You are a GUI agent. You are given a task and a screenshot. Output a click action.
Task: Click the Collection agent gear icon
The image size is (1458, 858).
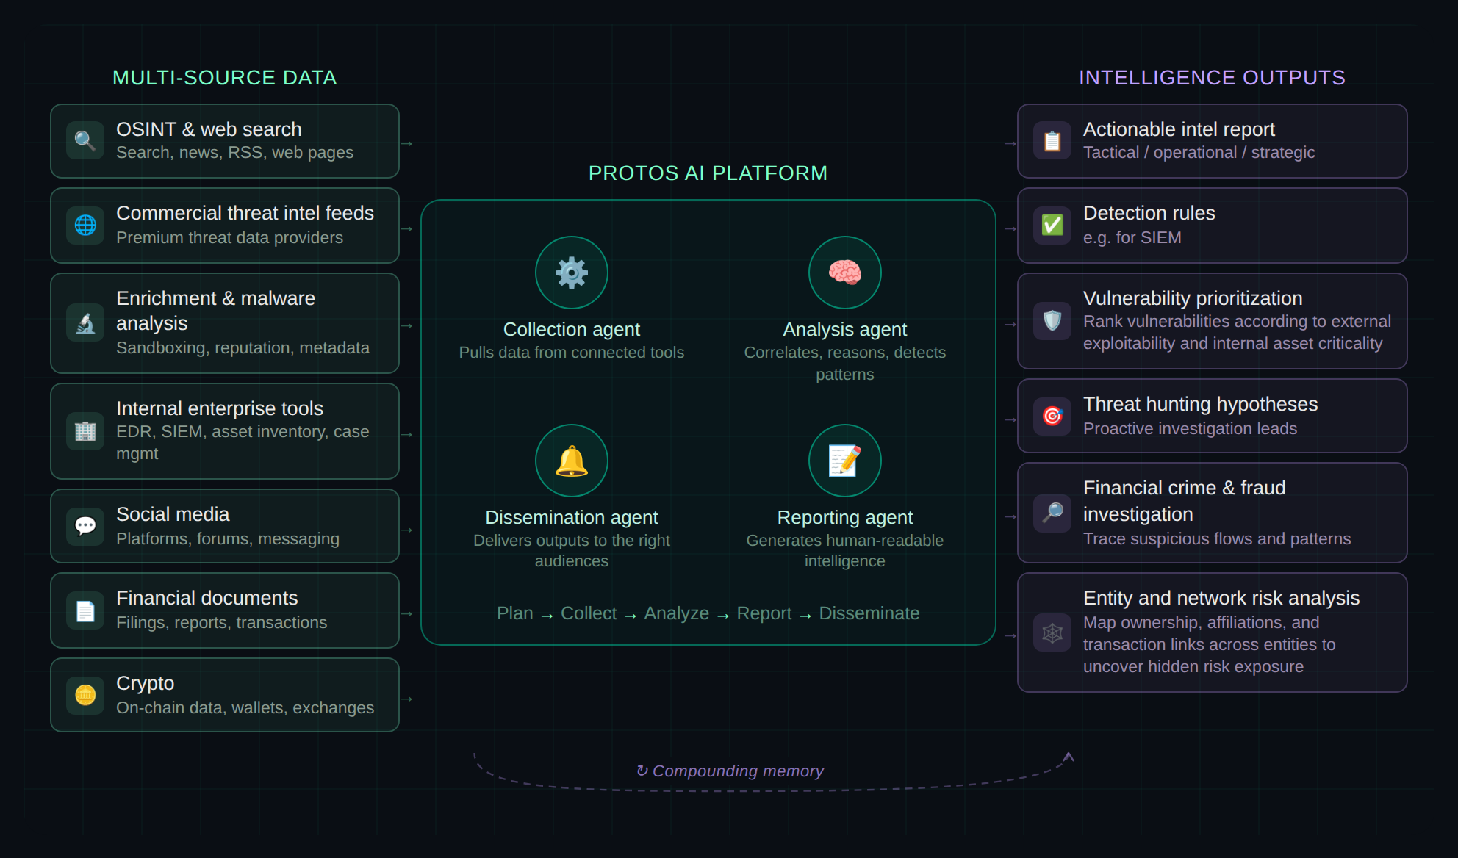[x=571, y=273]
